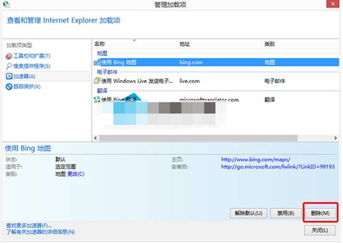Click 更改(C) to change category
The image size is (343, 243).
click(76, 174)
